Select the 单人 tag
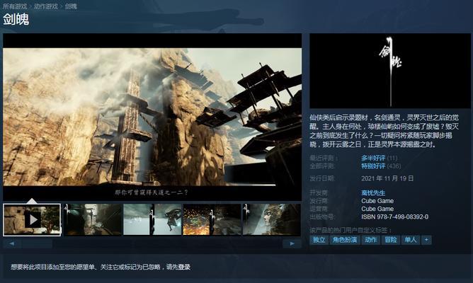 [411, 240]
